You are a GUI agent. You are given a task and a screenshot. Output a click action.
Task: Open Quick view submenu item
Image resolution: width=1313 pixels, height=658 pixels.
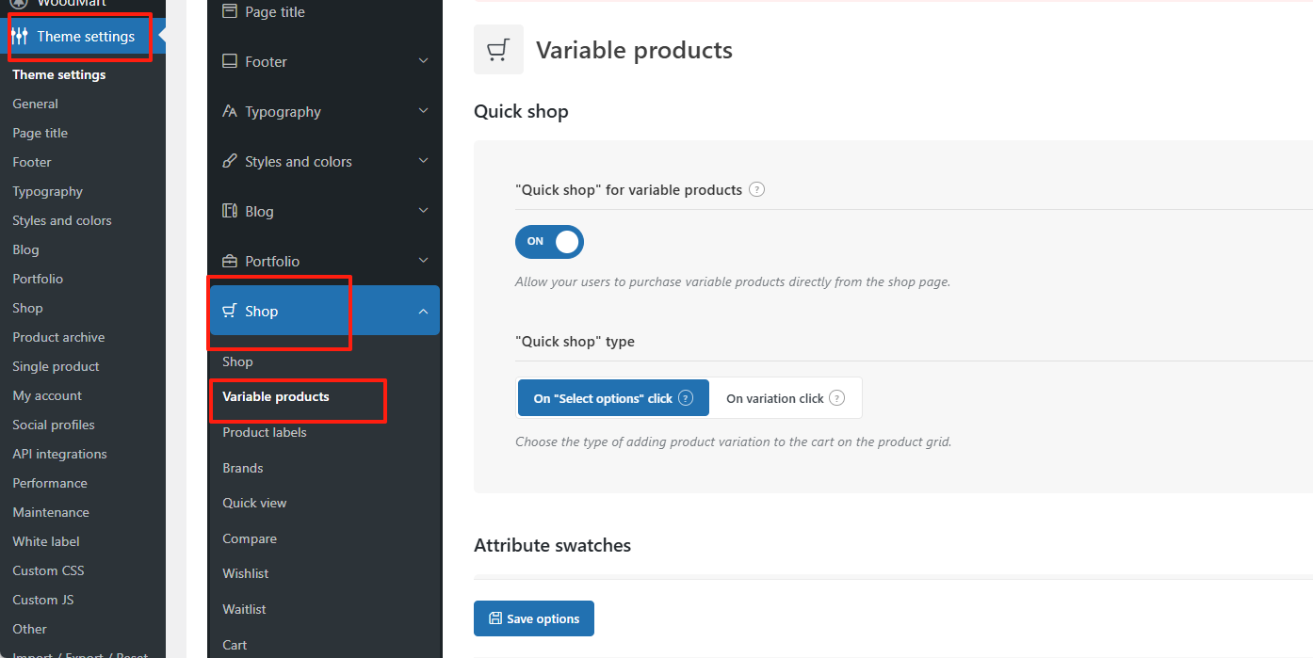click(254, 503)
